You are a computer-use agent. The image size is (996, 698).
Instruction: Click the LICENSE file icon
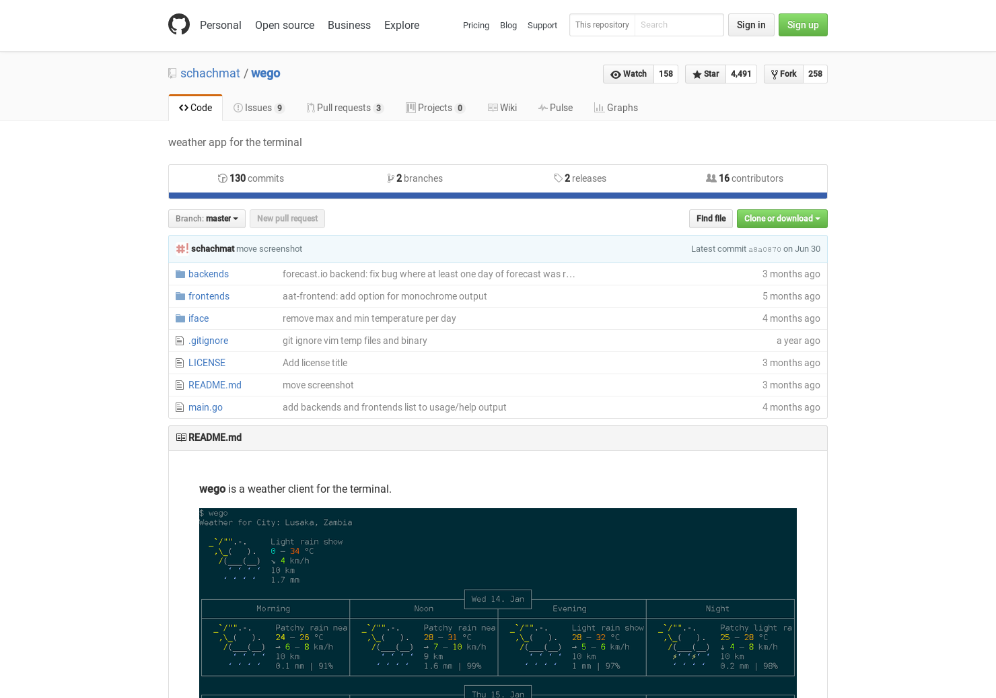(x=180, y=363)
